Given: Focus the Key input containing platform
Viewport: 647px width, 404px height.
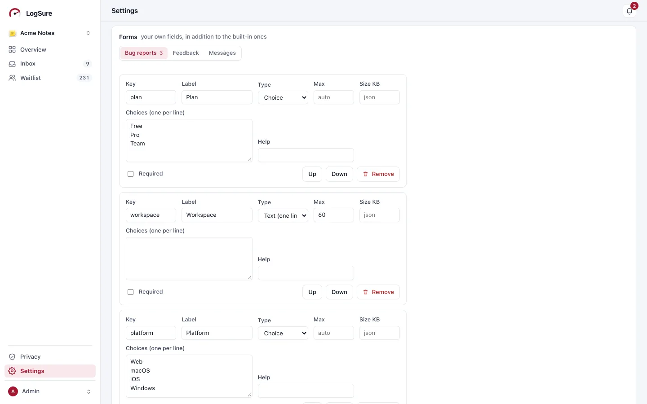Looking at the screenshot, I should pos(151,333).
